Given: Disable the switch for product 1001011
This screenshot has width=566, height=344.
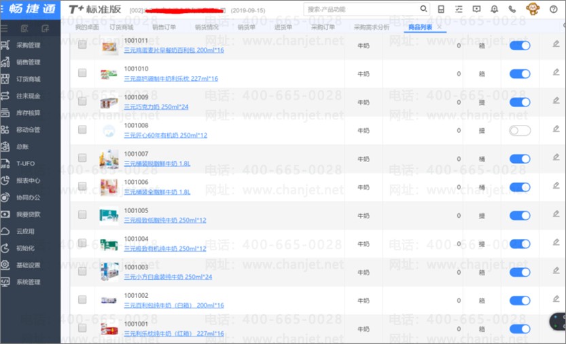Looking at the screenshot, I should tap(520, 45).
